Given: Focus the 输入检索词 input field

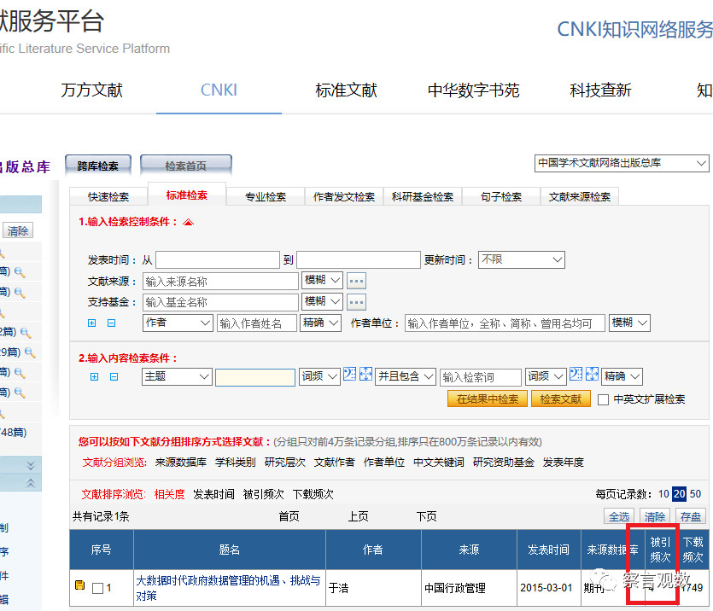Looking at the screenshot, I should 480,377.
